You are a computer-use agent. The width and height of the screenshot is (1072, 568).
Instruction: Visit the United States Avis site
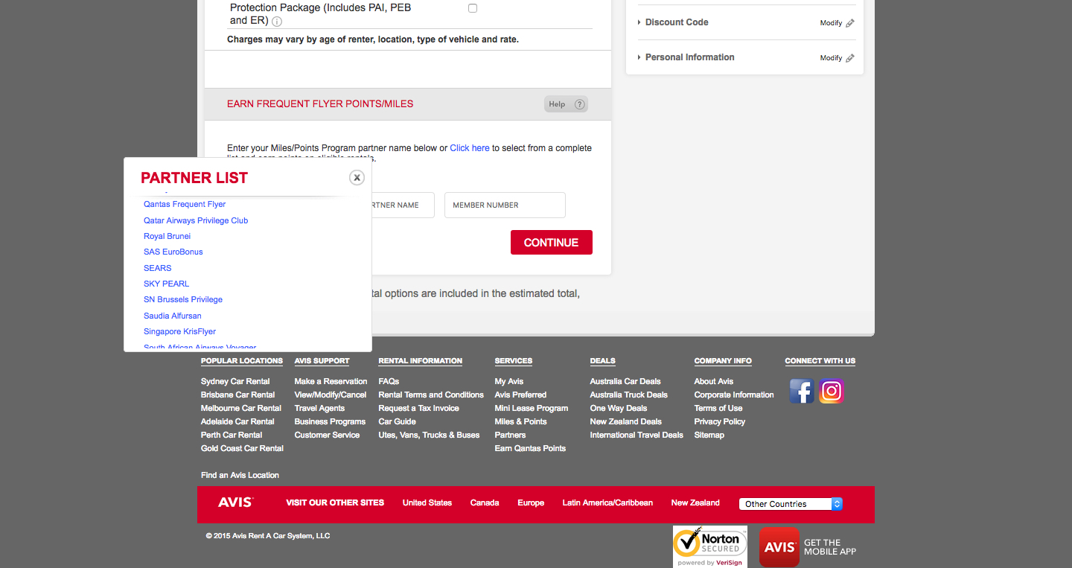coord(427,502)
